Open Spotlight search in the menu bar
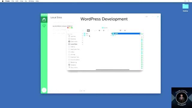This screenshot has height=108, width=192. (x=189, y=1)
